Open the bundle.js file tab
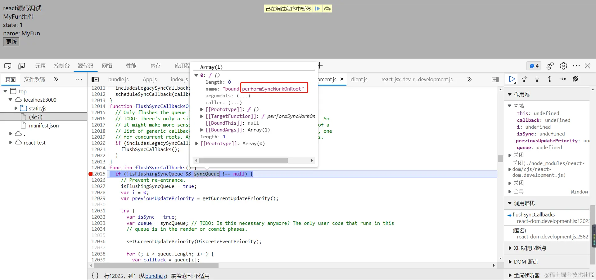This screenshot has width=596, height=280. coord(118,79)
